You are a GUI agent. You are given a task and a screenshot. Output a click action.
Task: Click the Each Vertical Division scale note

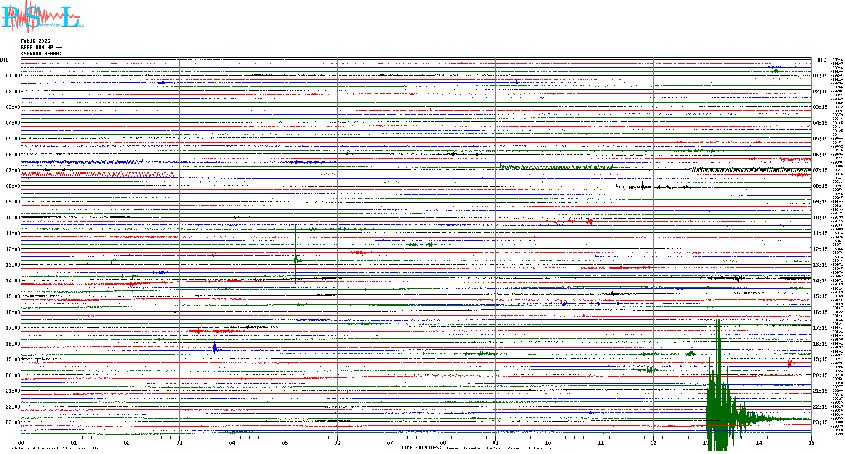point(53,448)
